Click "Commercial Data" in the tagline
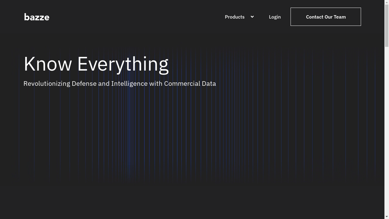Viewport: 389px width, 219px height. (x=190, y=84)
